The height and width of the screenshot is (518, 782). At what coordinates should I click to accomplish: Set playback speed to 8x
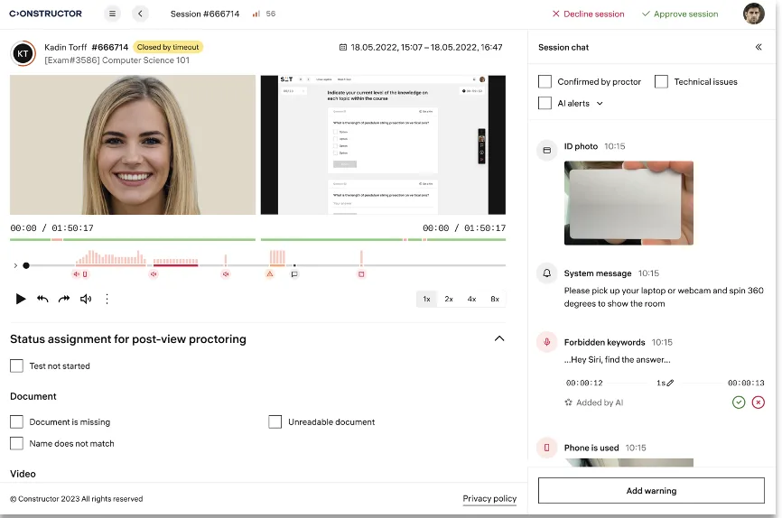click(x=495, y=299)
